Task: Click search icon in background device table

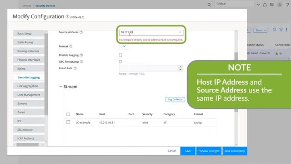Action: (274, 30)
